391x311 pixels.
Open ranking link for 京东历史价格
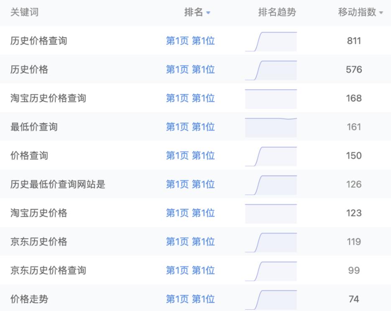190,242
